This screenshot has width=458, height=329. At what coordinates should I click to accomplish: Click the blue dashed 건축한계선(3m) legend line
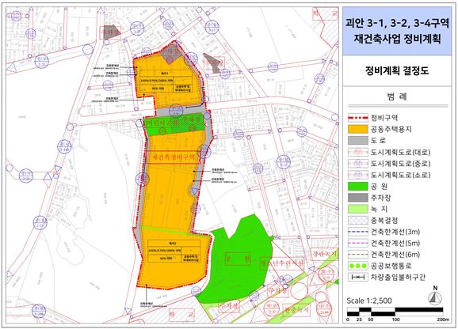pos(358,232)
